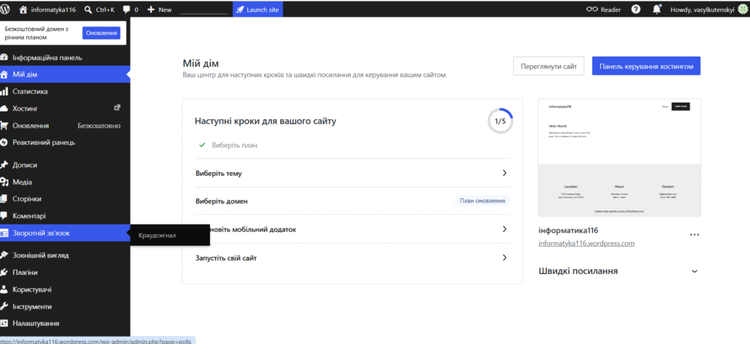The image size is (750, 344).
Task: Click the Безкоштовно label next to Оновлення
Action: [99, 126]
